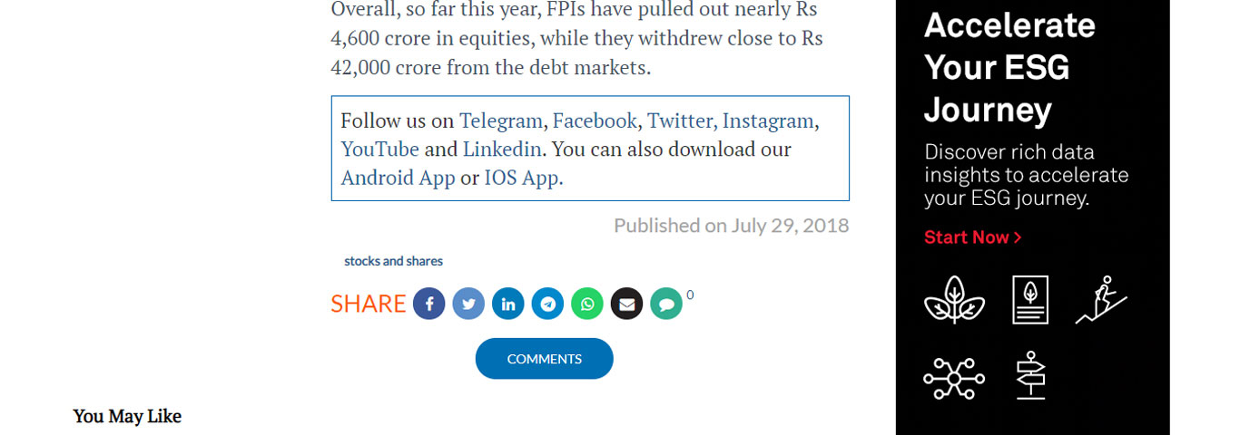Open comments bubble icon

click(666, 304)
